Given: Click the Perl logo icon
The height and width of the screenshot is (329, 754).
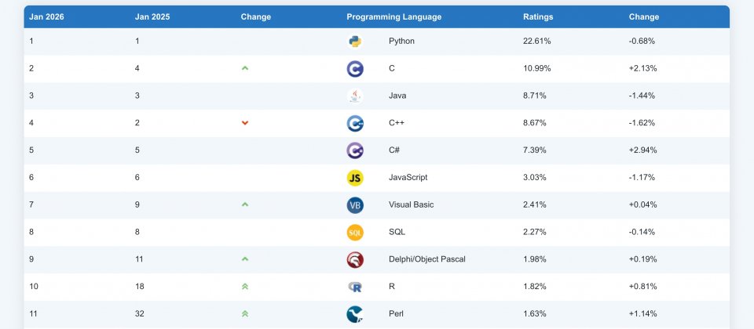Looking at the screenshot, I should pos(355,314).
